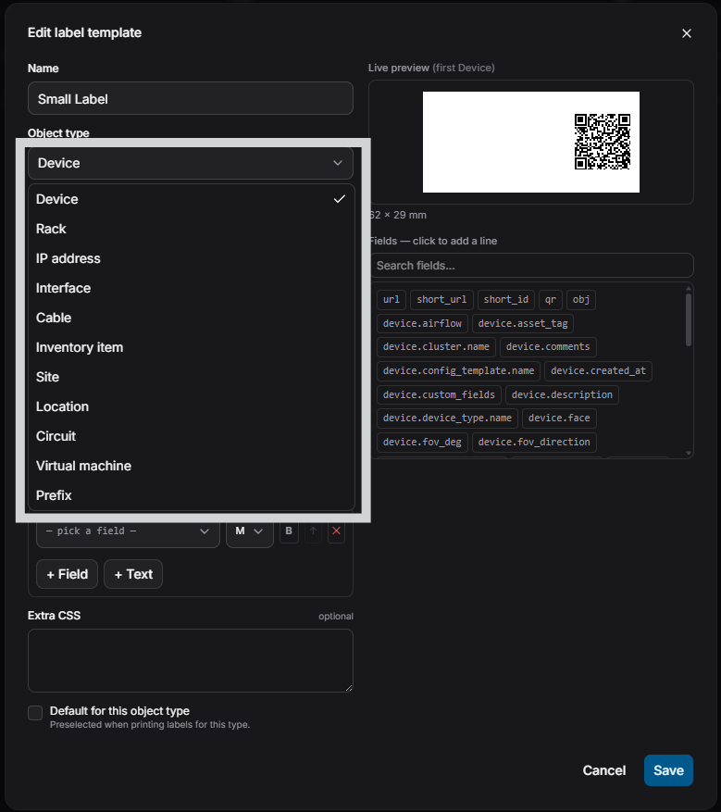
Task: Click the Name input field
Action: pyautogui.click(x=191, y=98)
